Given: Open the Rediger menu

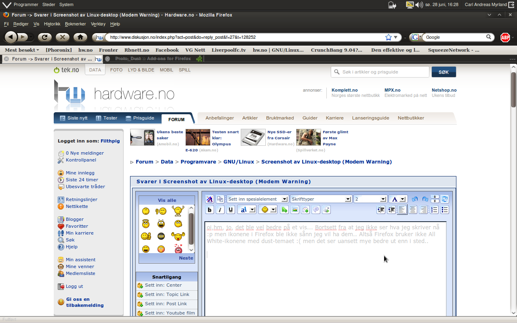Looking at the screenshot, I should click(x=21, y=24).
